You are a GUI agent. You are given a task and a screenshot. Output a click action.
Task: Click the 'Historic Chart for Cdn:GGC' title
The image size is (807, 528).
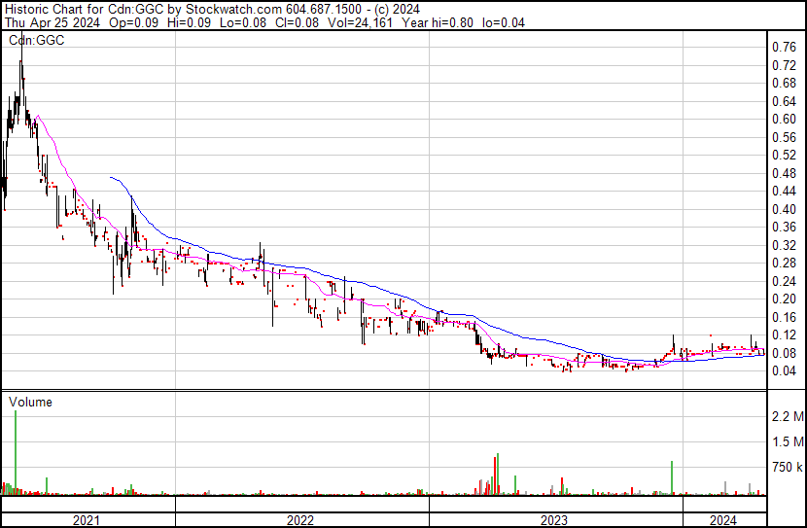click(x=79, y=8)
